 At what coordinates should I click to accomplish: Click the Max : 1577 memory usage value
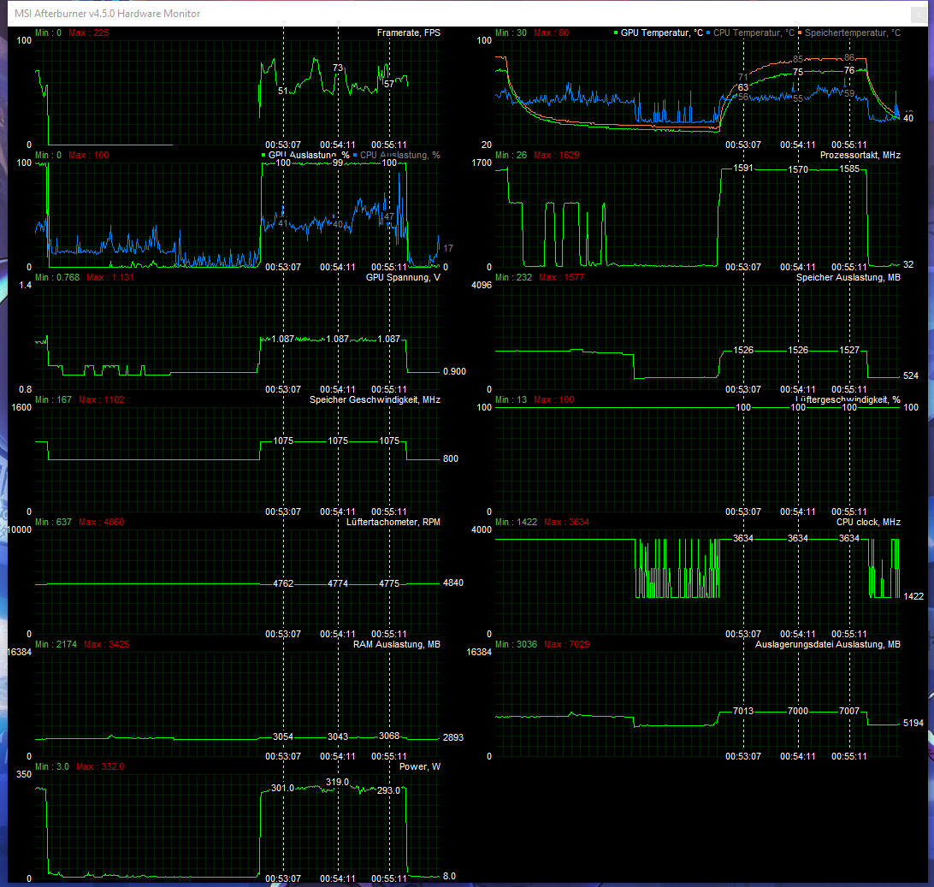coord(562,278)
